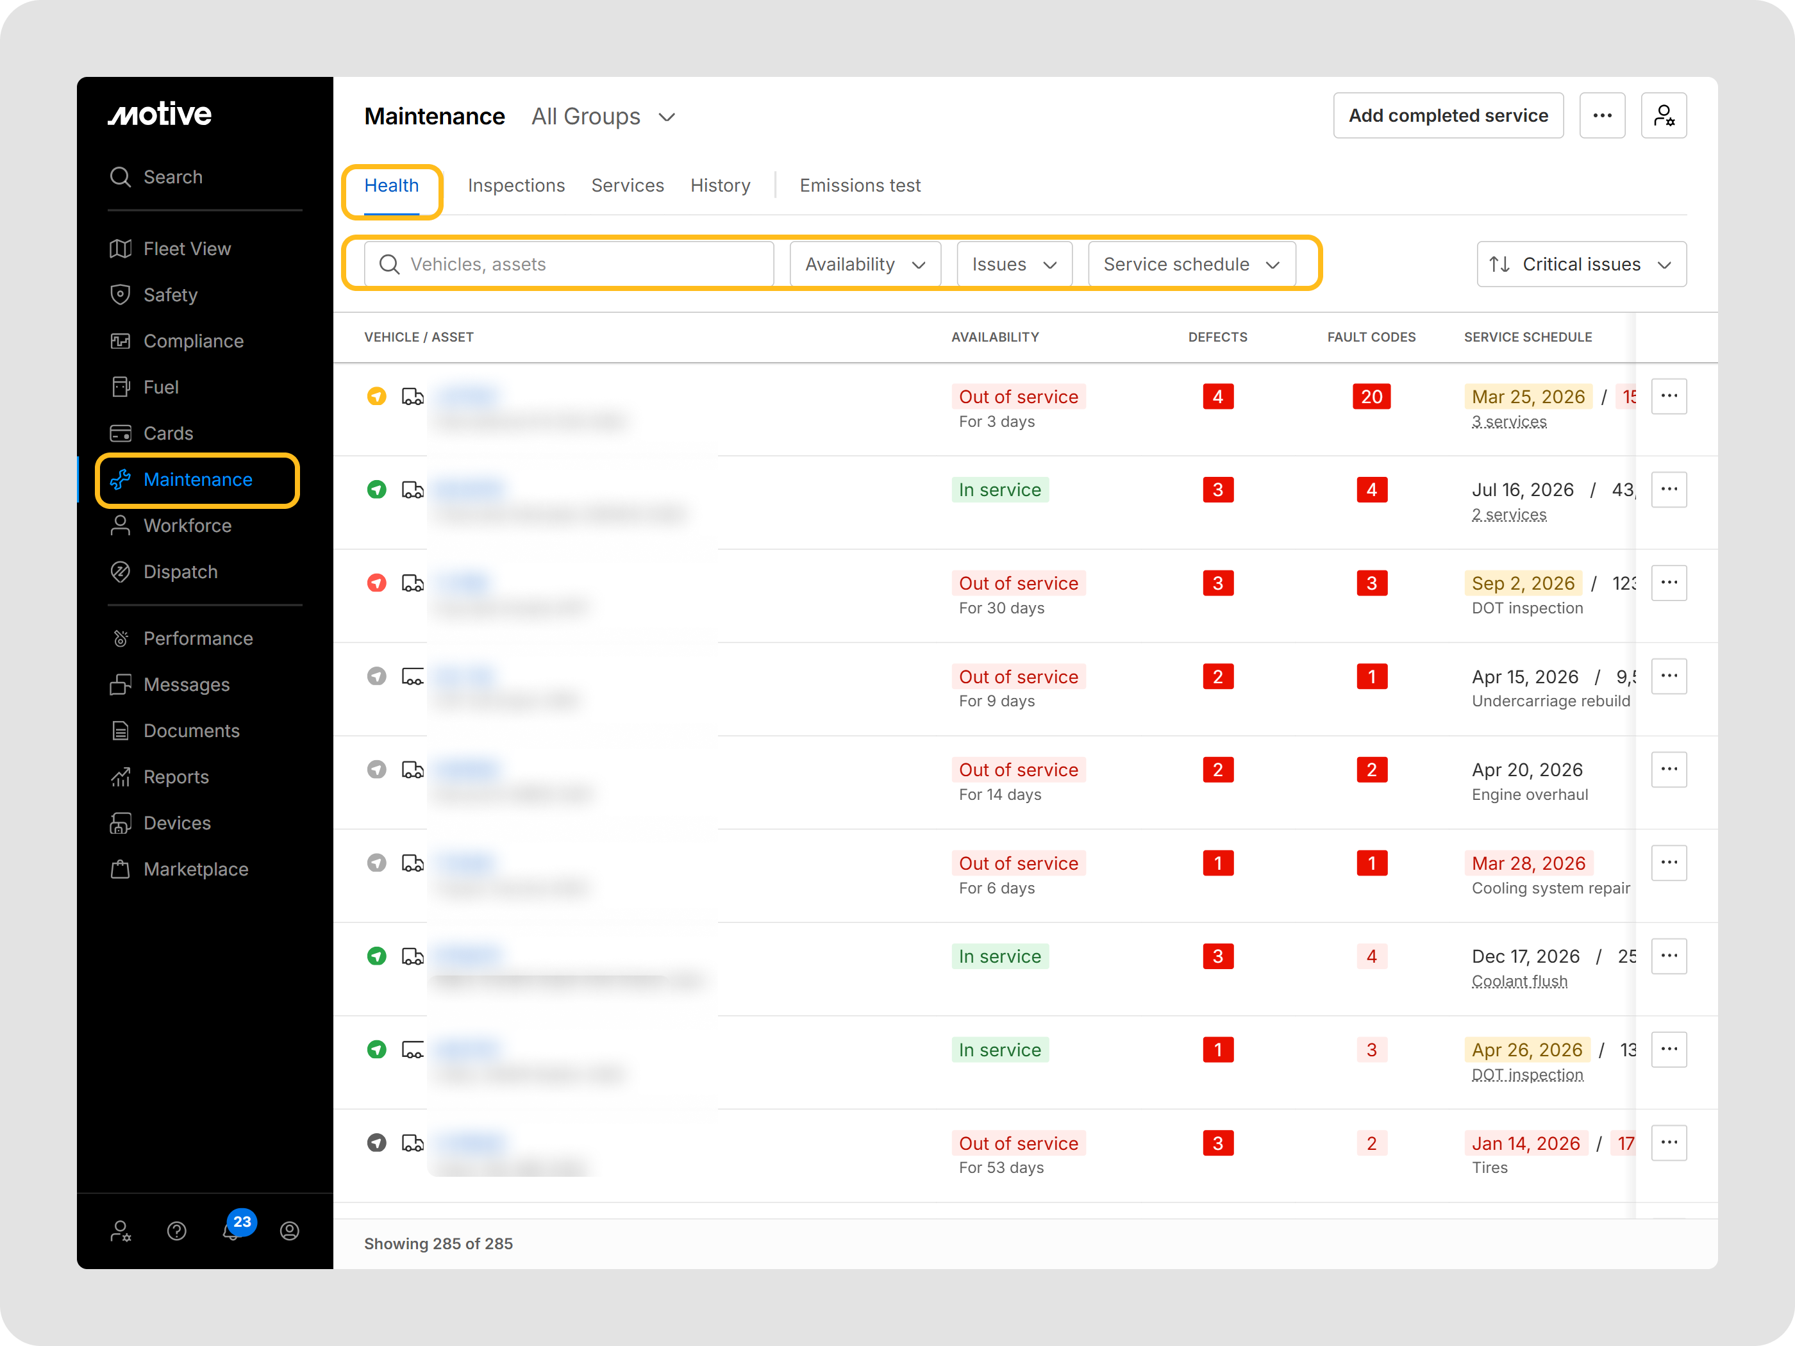This screenshot has height=1346, width=1795.
Task: Open header more options ellipsis button
Action: point(1603,116)
